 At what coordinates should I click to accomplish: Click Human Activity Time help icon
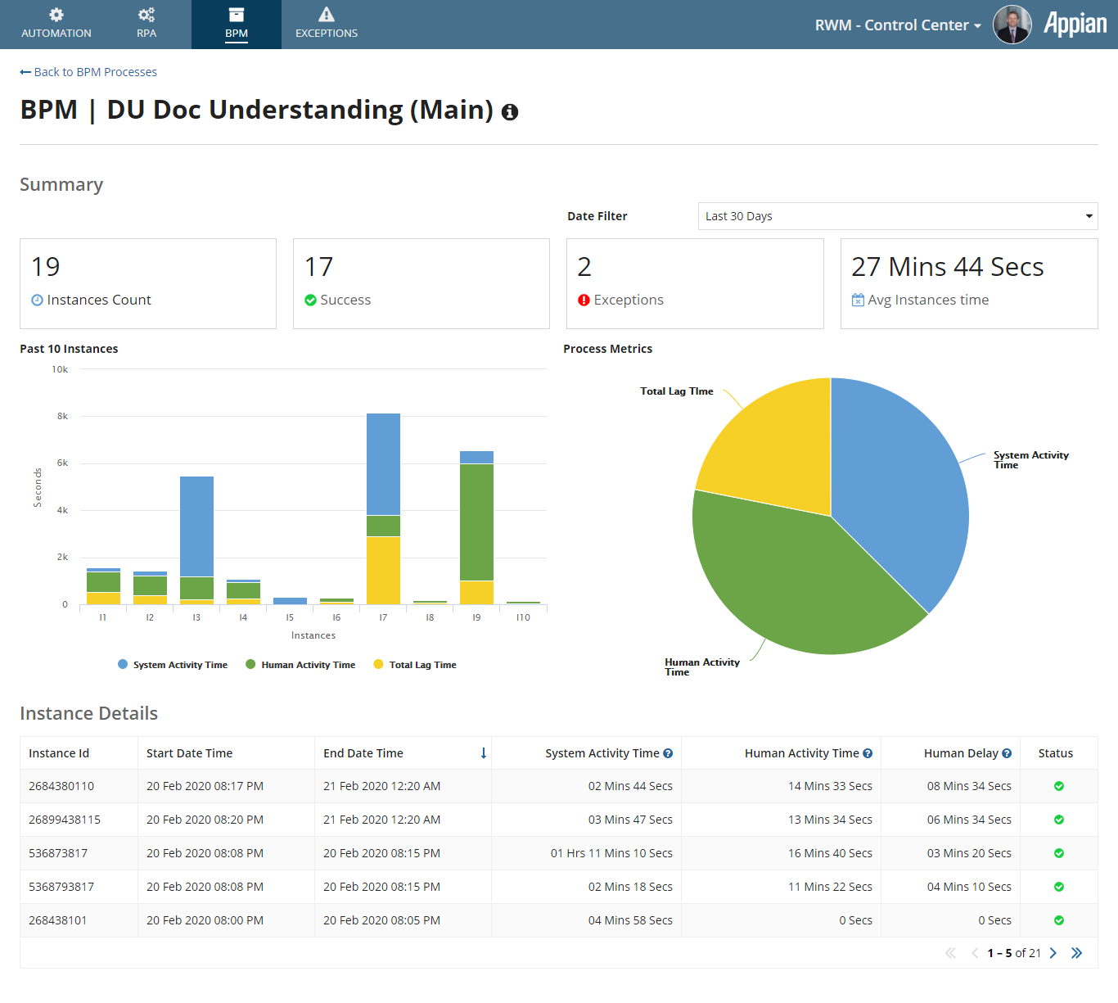868,753
